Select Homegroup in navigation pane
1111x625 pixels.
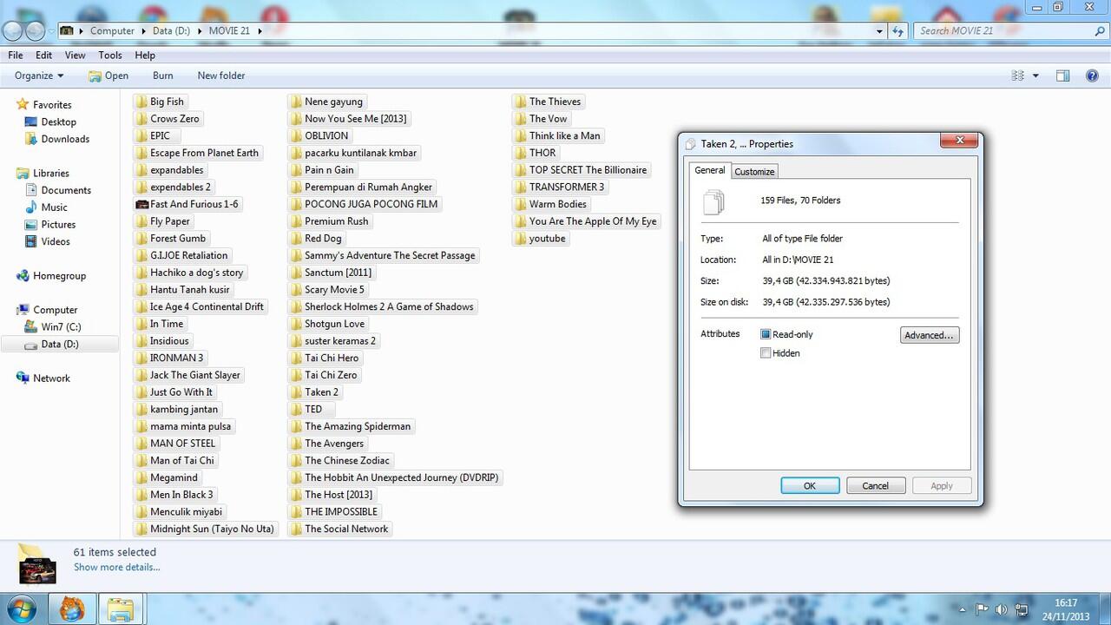[59, 276]
